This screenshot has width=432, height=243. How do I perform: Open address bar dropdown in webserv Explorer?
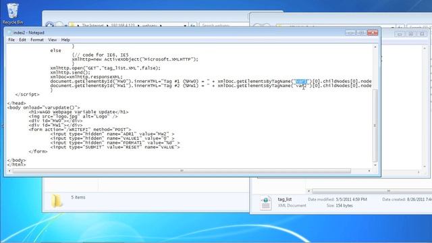(x=185, y=26)
